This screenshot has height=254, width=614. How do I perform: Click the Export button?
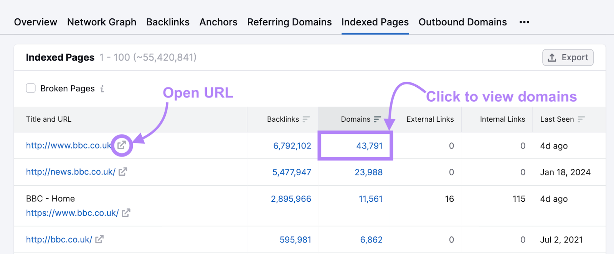point(568,58)
